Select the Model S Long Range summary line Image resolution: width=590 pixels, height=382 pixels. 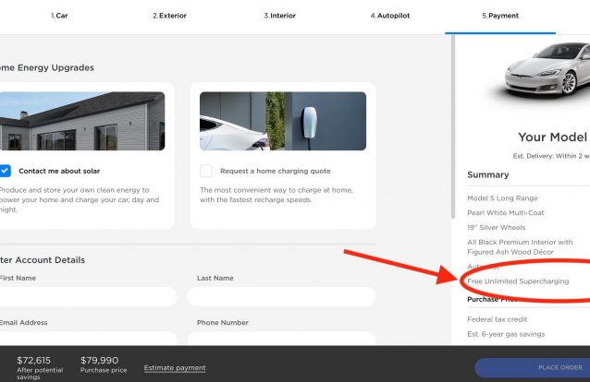[x=502, y=198]
